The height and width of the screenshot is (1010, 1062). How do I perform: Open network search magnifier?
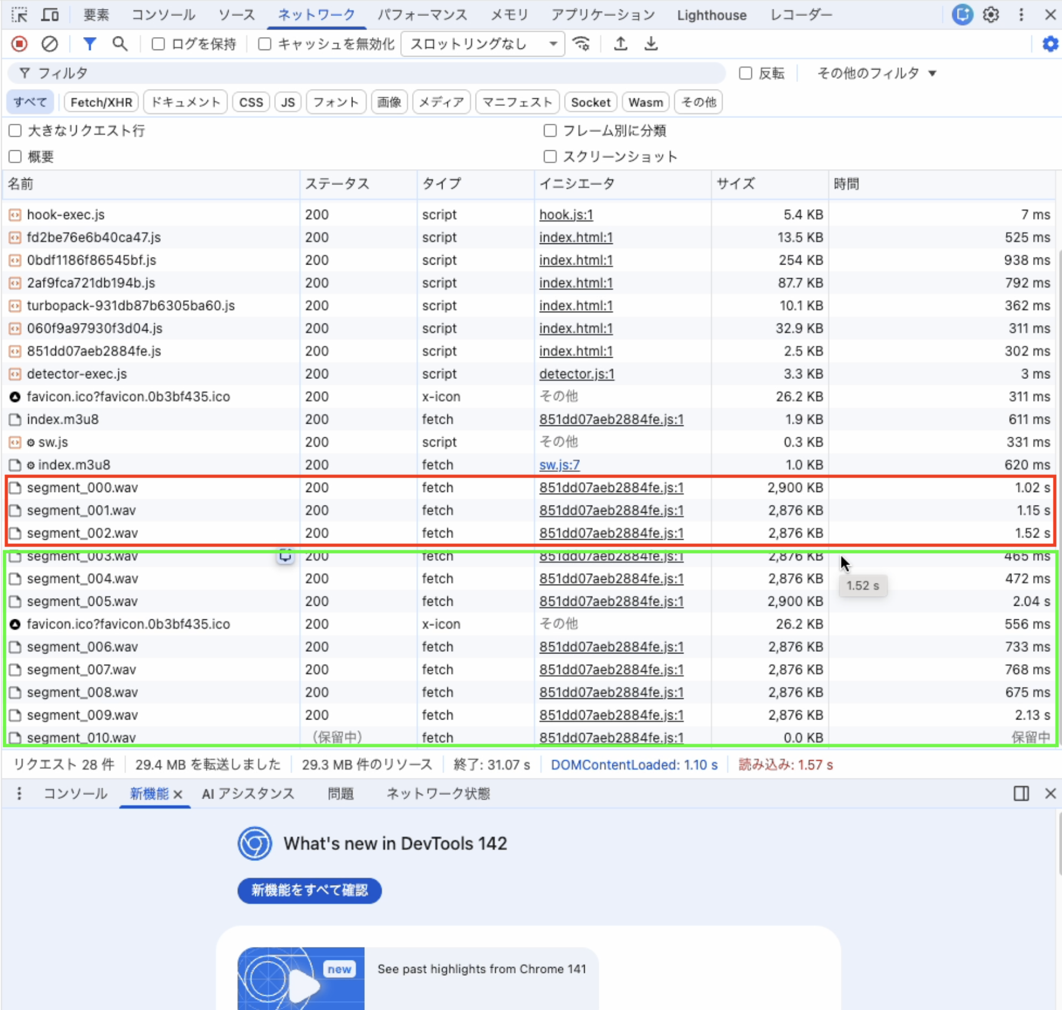[120, 44]
